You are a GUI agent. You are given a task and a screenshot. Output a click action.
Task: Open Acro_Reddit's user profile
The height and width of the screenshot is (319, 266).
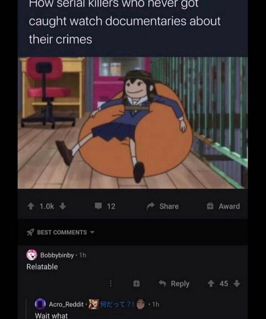click(x=66, y=305)
